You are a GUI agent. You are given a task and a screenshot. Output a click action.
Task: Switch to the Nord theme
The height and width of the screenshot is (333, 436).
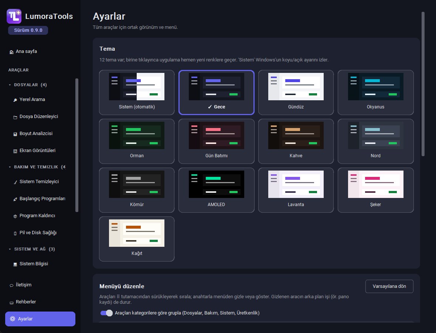pos(376,141)
